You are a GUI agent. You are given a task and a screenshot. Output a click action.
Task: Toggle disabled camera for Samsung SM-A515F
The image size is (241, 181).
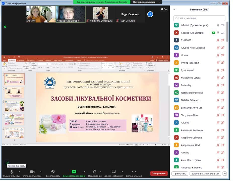pyautogui.click(x=222, y=108)
